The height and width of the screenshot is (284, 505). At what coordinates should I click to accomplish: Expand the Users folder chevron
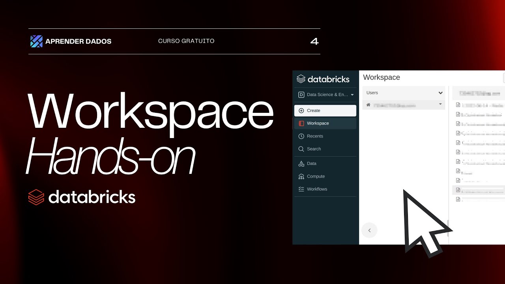pos(440,93)
